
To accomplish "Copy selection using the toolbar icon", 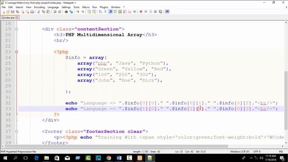I will (x=44, y=12).
